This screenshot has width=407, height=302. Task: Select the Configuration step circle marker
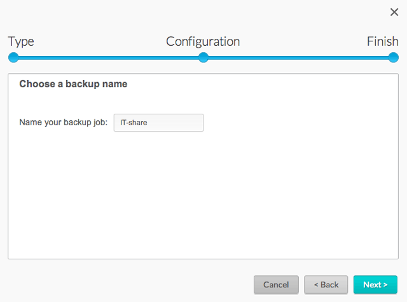pos(203,57)
